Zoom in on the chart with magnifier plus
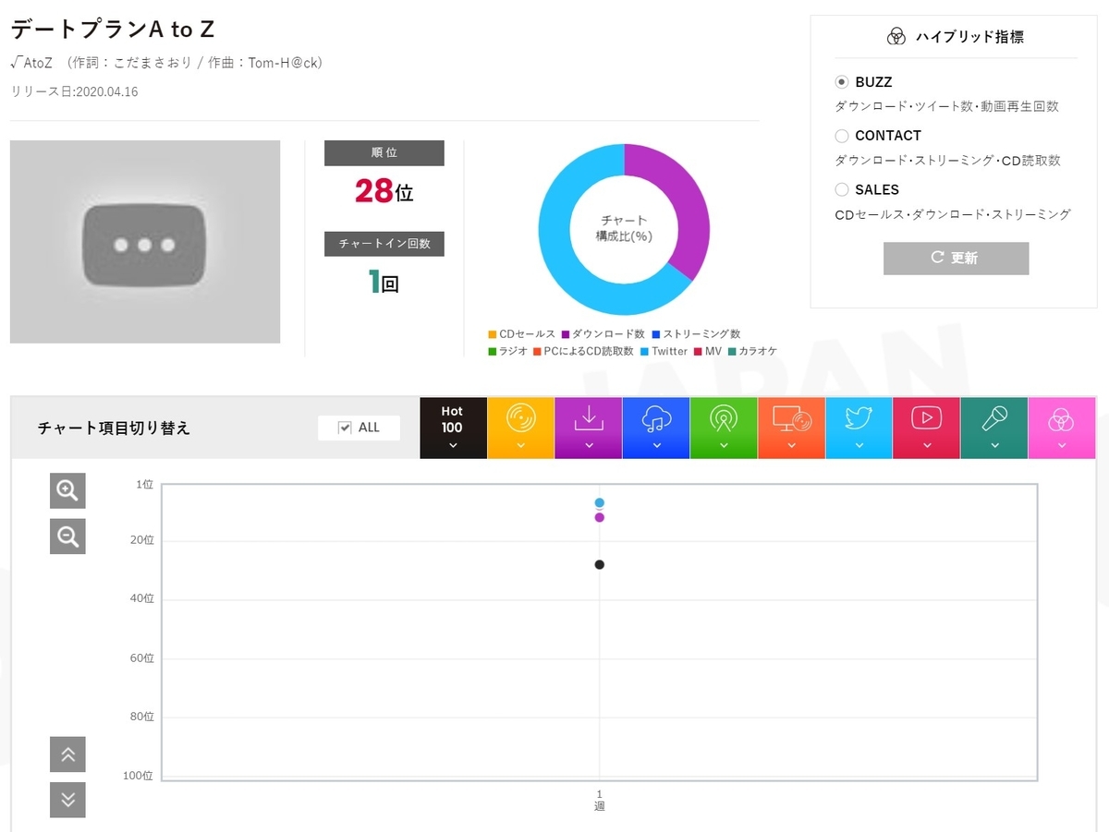Image resolution: width=1109 pixels, height=832 pixels. (67, 490)
